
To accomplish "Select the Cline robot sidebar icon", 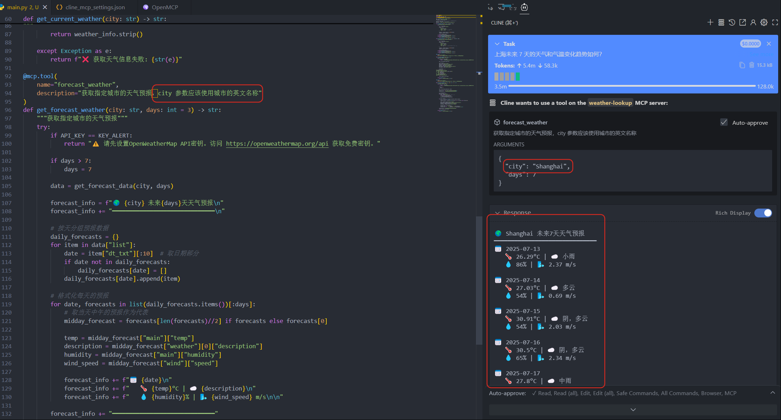I will click(524, 7).
